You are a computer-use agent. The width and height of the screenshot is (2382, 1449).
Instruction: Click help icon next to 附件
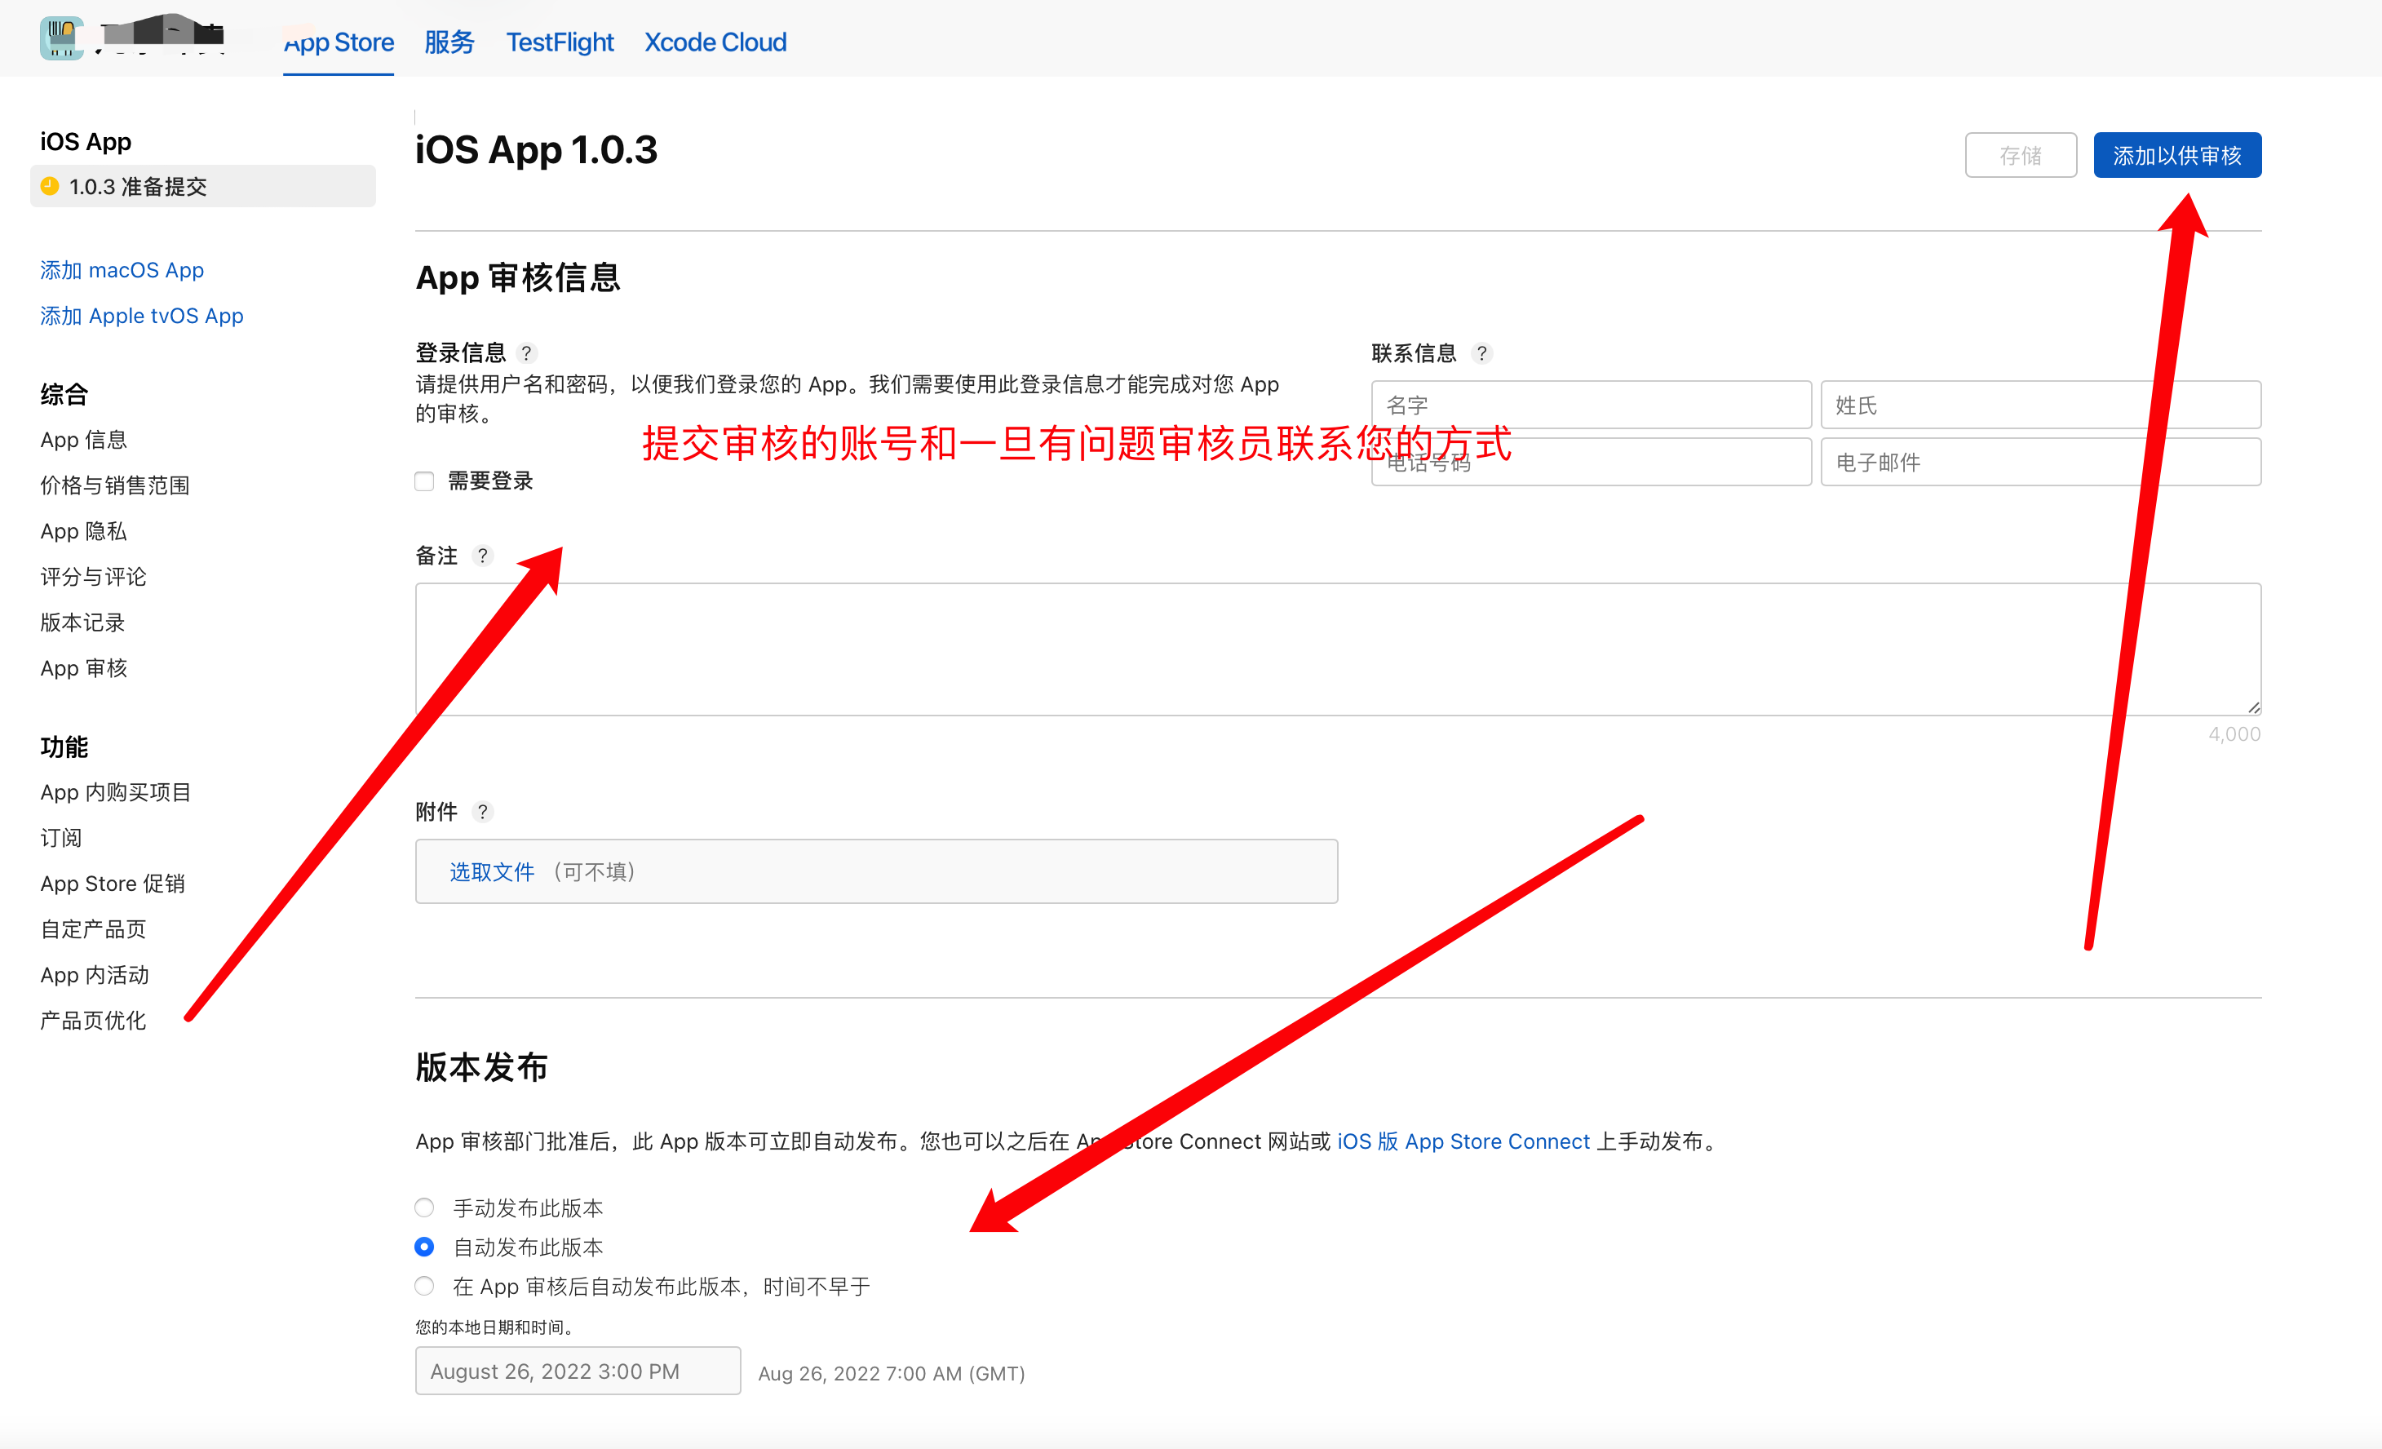[x=482, y=812]
